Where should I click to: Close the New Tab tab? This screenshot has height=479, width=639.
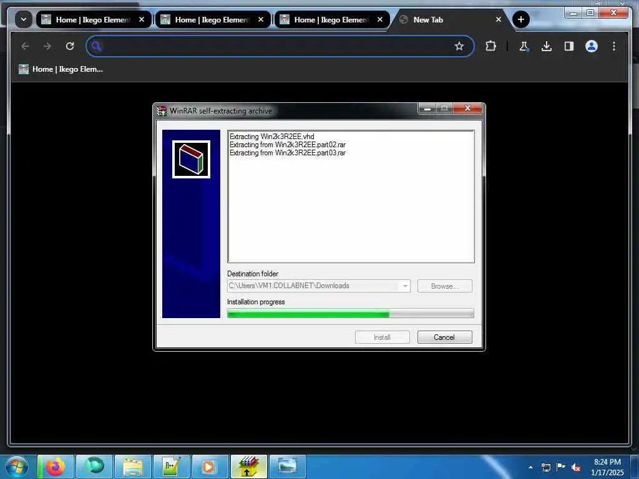click(498, 19)
